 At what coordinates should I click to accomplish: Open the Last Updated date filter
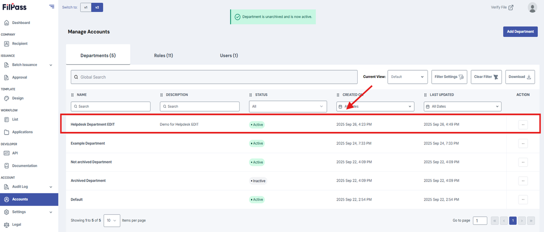pos(462,106)
